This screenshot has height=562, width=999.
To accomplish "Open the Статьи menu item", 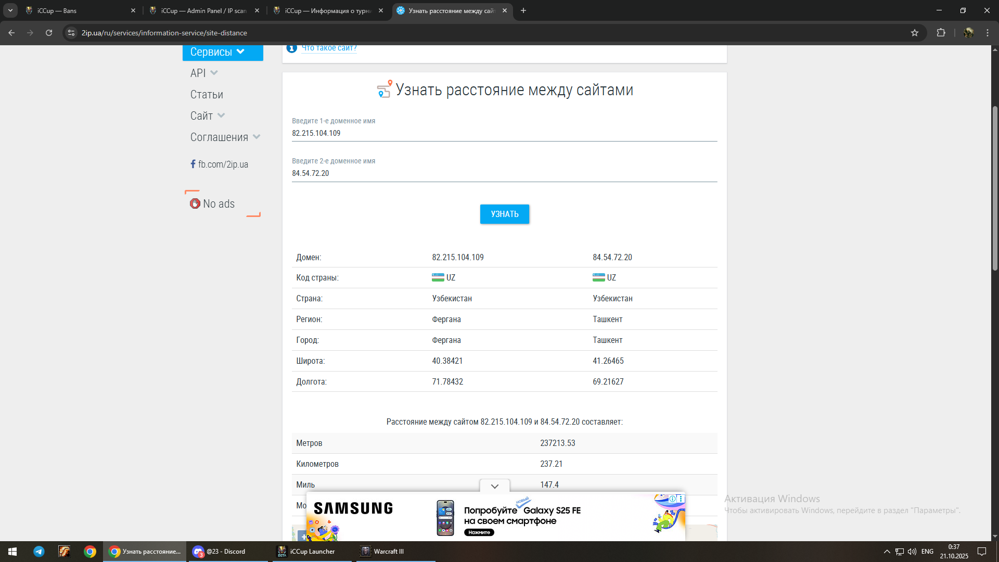I will click(207, 95).
